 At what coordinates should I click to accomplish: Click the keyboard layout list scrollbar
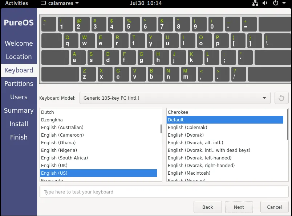161,129
